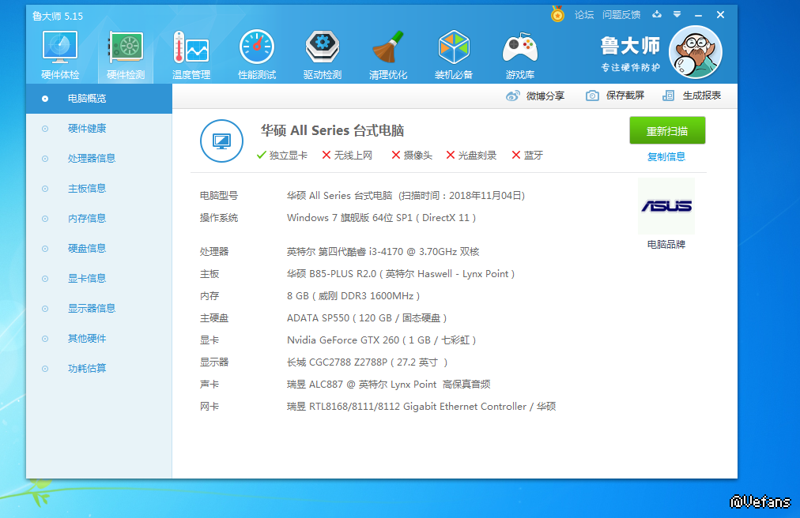
Task: Click the Master Lu avatar picture
Action: [x=695, y=52]
